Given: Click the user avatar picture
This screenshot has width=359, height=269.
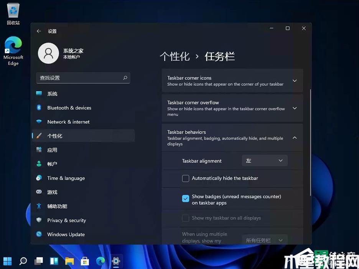Looking at the screenshot, I should [49, 53].
